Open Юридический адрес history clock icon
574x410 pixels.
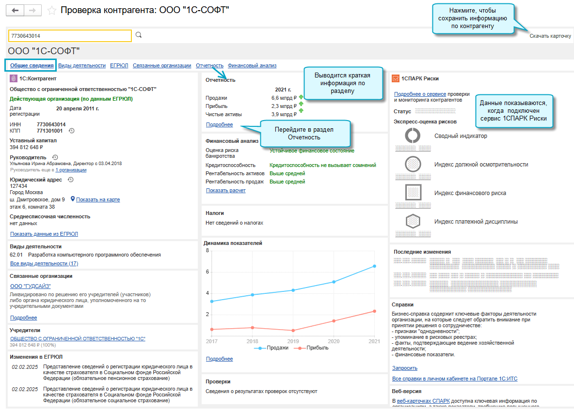(71, 180)
